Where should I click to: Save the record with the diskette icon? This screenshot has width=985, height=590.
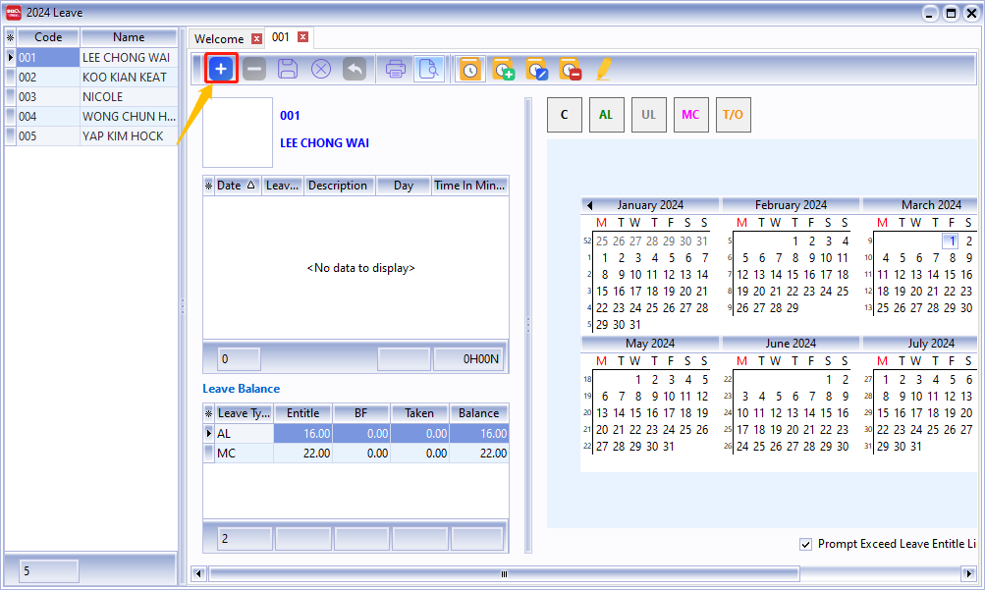[288, 69]
